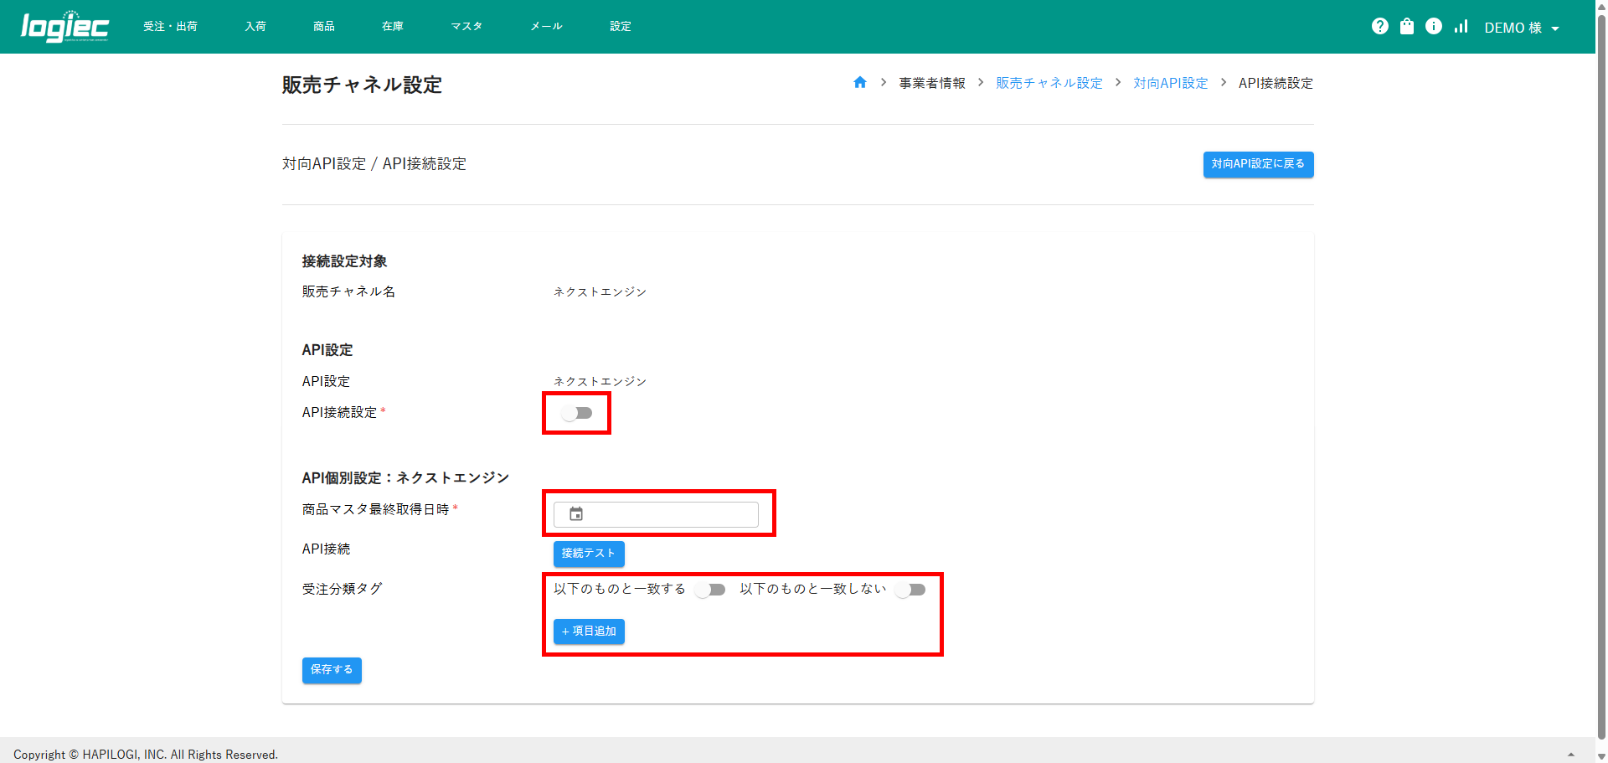Toggle 以下のものと一致する switch
Screen dimensions: 1608x763
710,590
